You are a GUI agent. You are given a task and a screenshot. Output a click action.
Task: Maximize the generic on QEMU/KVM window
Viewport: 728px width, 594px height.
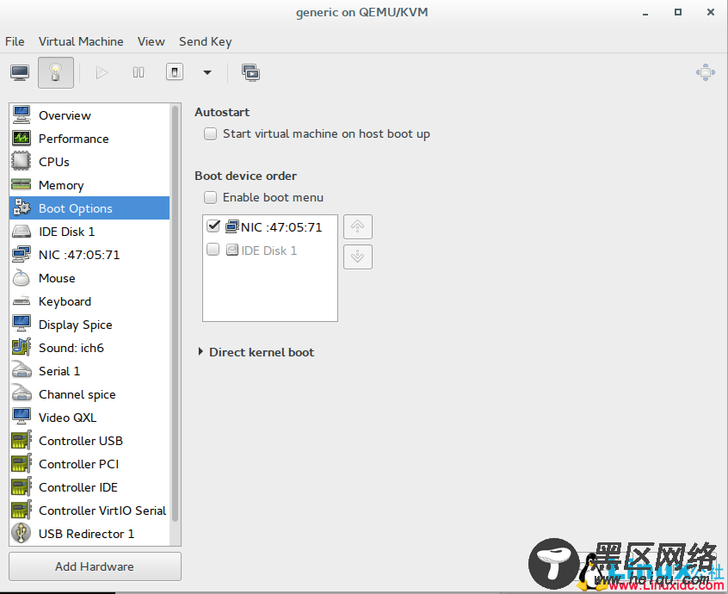pyautogui.click(x=678, y=12)
